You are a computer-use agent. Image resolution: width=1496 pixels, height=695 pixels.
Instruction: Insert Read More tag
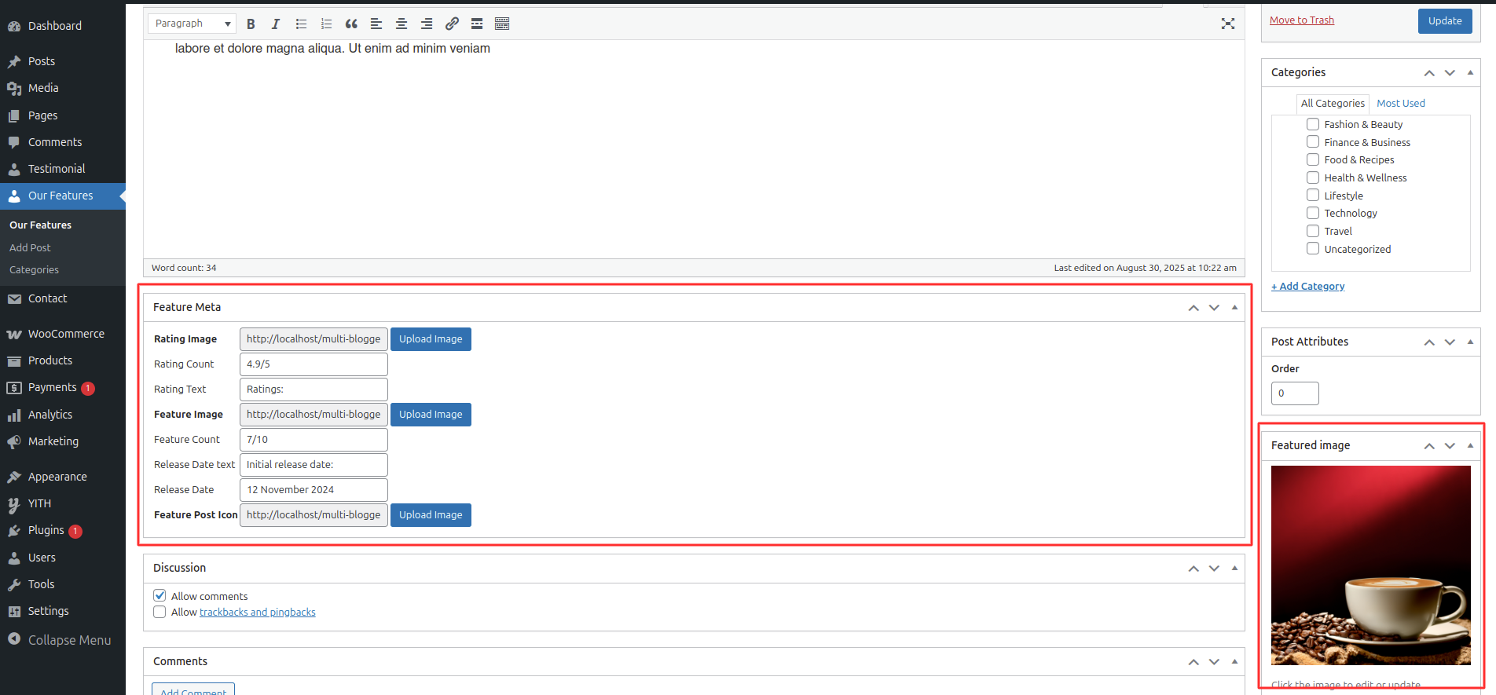click(477, 24)
